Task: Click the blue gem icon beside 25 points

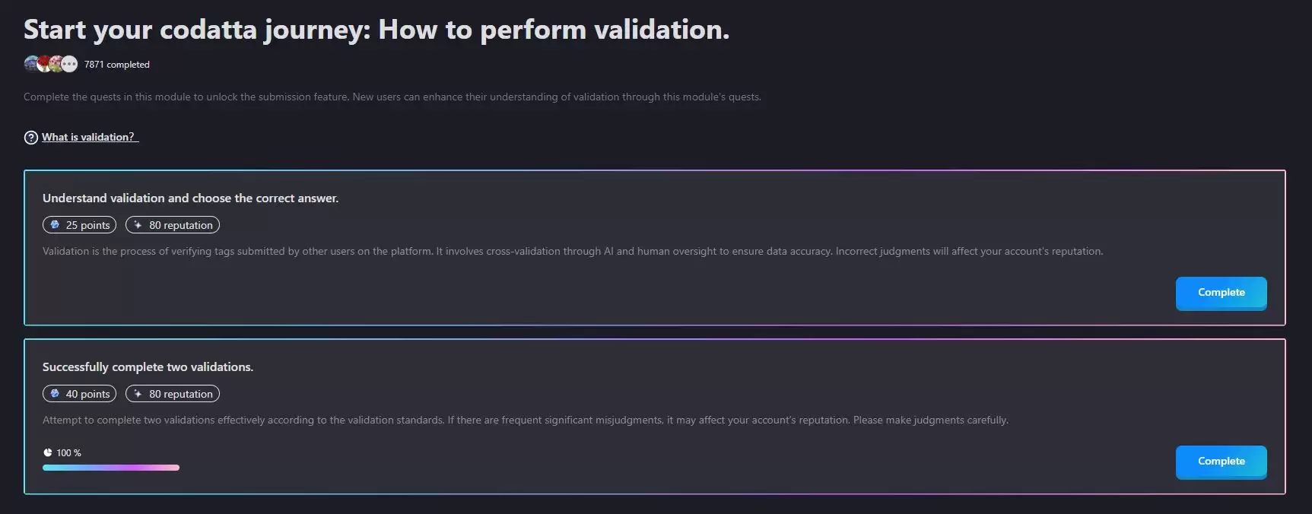Action: 55,225
